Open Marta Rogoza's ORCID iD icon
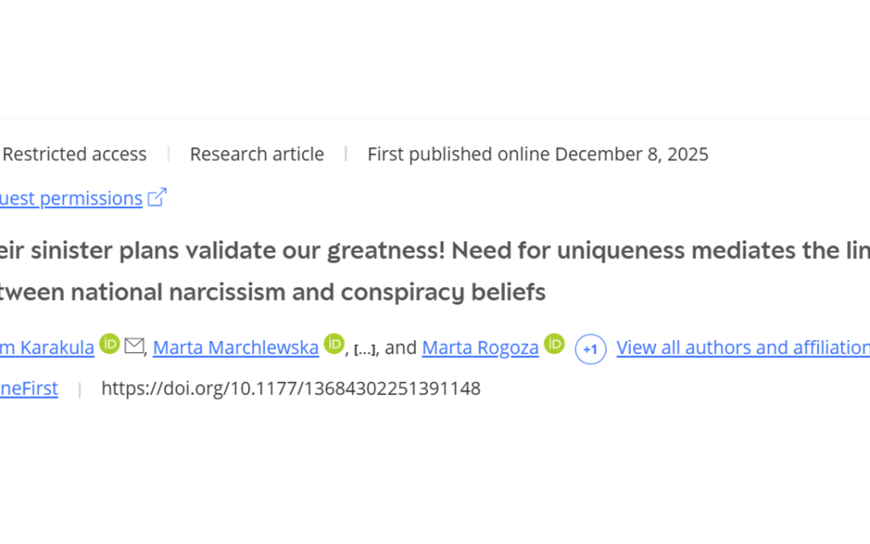 pyautogui.click(x=553, y=344)
